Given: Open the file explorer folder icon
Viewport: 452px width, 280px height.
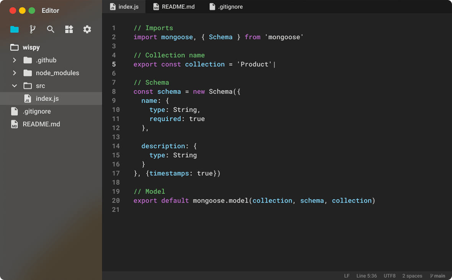Looking at the screenshot, I should click(15, 29).
